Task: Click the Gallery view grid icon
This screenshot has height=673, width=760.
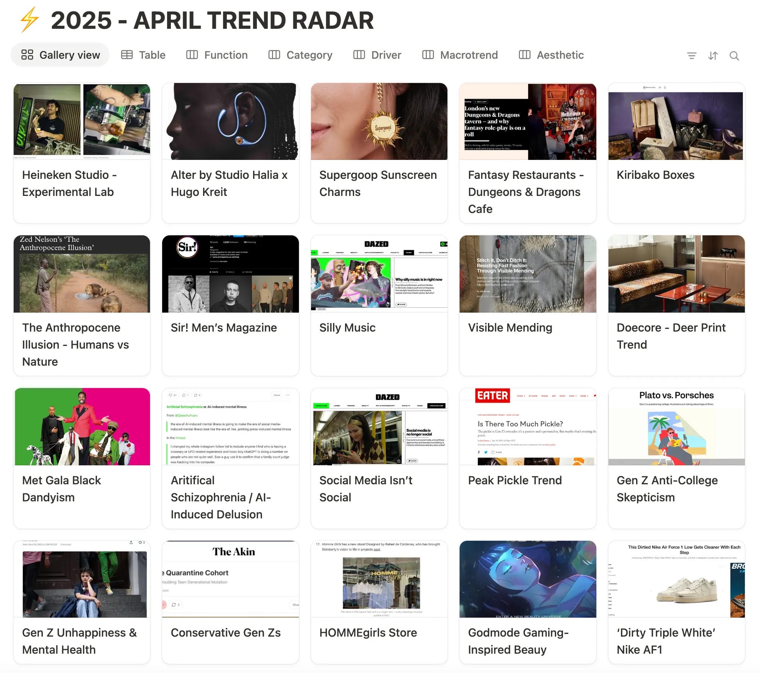Action: pyautogui.click(x=27, y=55)
